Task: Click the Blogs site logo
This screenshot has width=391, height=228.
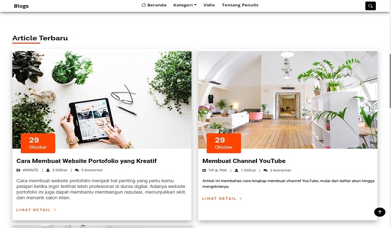Action: click(x=21, y=6)
